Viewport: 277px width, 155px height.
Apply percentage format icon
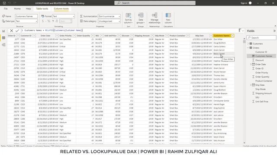48,21
